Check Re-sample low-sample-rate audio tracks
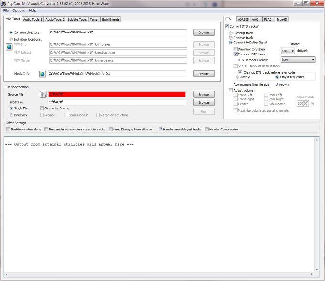This screenshot has height=281, width=325. 46,130
